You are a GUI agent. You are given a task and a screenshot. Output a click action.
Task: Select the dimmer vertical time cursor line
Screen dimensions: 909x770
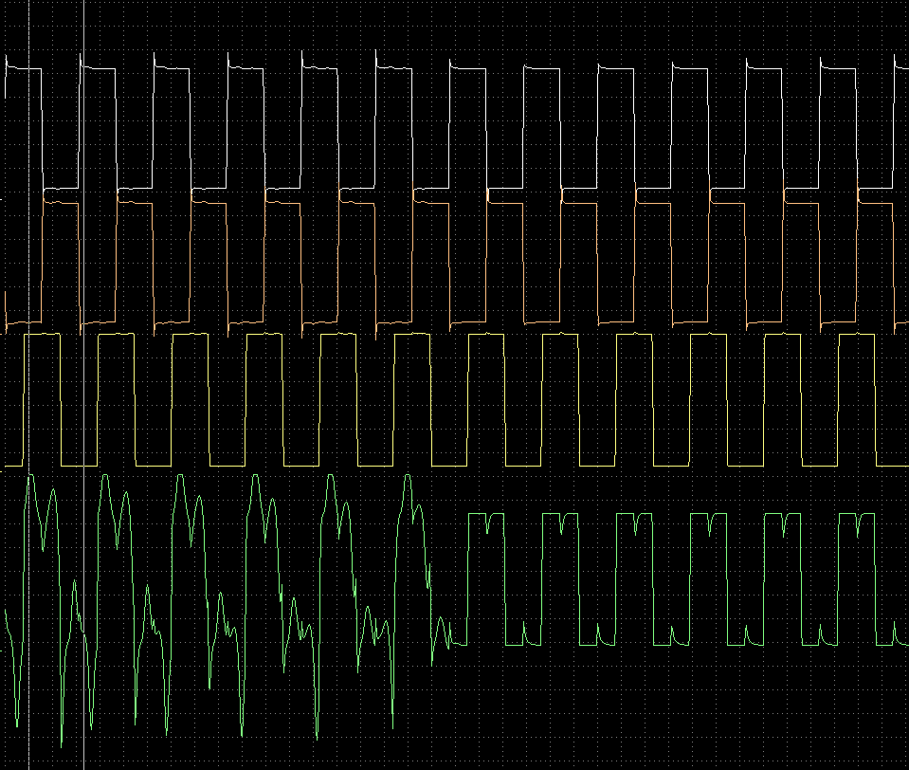29,385
